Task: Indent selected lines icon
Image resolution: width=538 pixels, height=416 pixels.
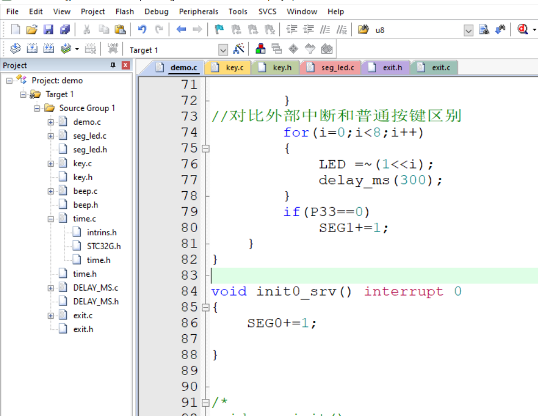Action: 292,29
